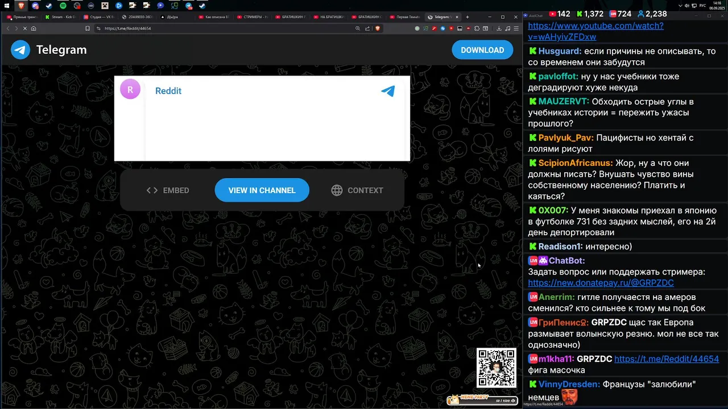
Task: Click the Windows Start button
Action: click(x=7, y=6)
